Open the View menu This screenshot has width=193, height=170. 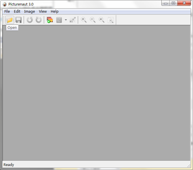pyautogui.click(x=43, y=12)
